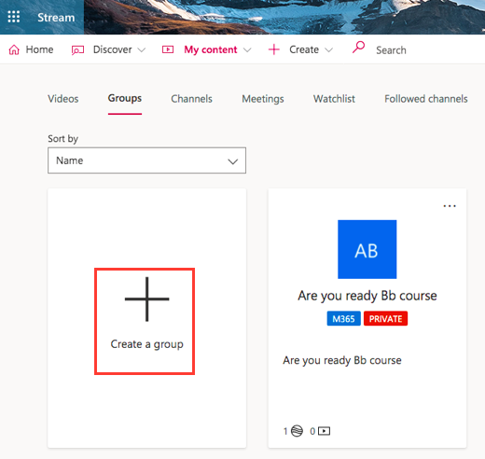Open Are you ready Bb course group title
The image size is (485, 459).
click(367, 296)
